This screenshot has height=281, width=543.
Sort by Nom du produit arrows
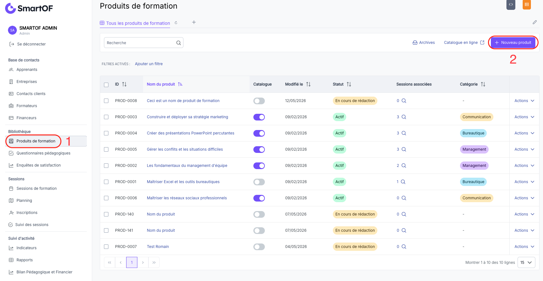(x=180, y=84)
